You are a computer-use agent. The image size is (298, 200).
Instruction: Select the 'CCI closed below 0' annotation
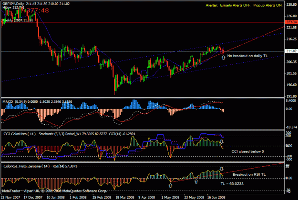point(247,151)
